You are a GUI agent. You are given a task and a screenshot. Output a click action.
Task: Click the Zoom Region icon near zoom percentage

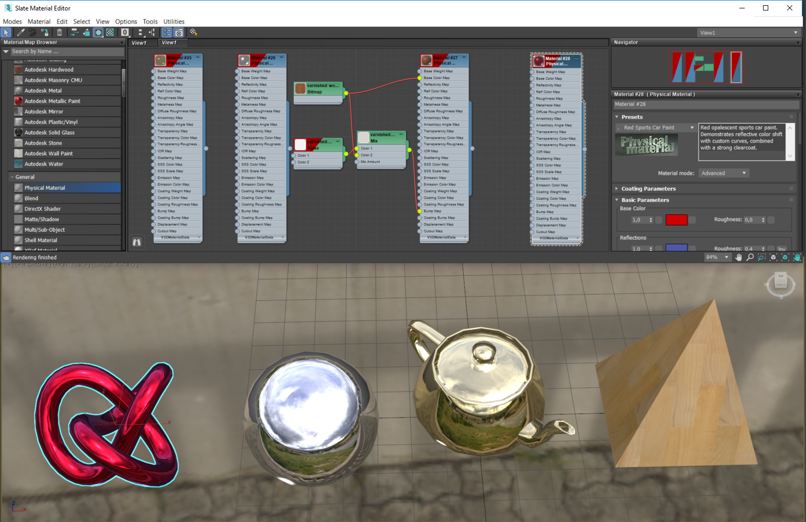point(761,257)
